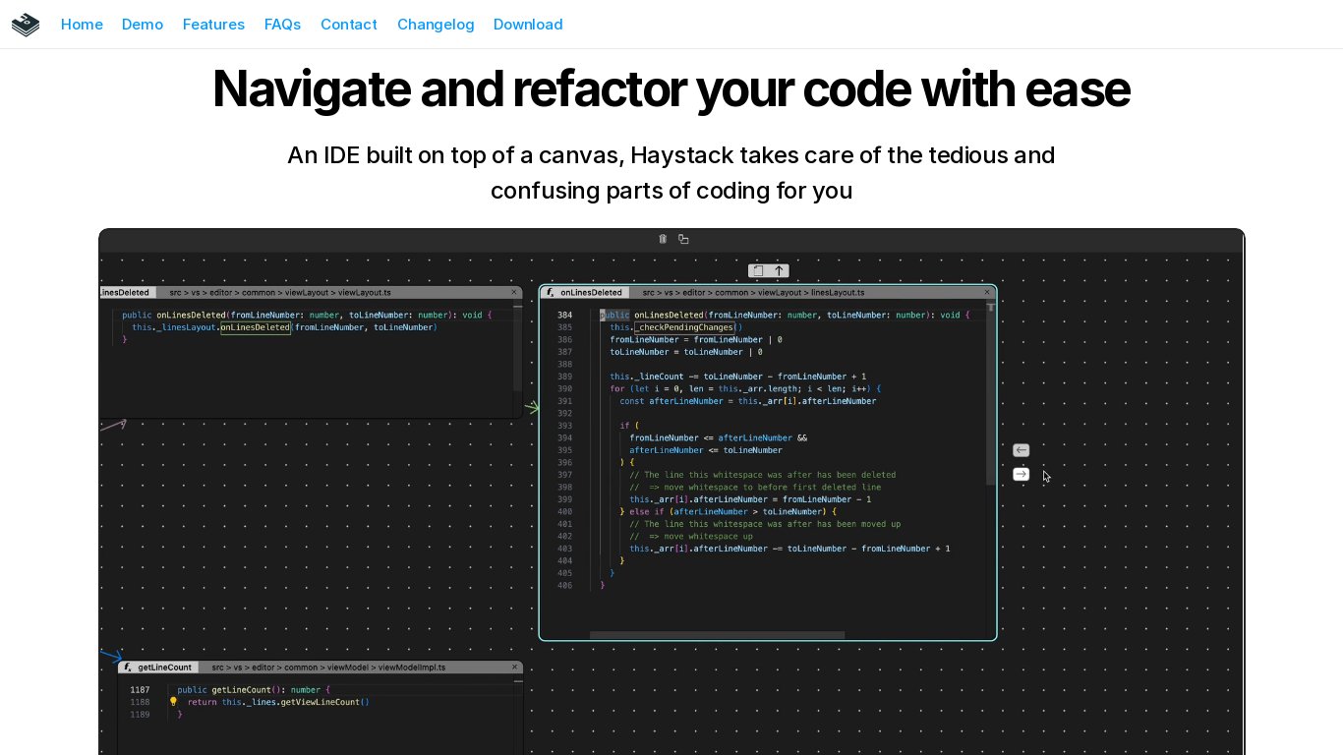Click the left arrow navigation button on canvas
The width and height of the screenshot is (1343, 755).
tap(1022, 450)
